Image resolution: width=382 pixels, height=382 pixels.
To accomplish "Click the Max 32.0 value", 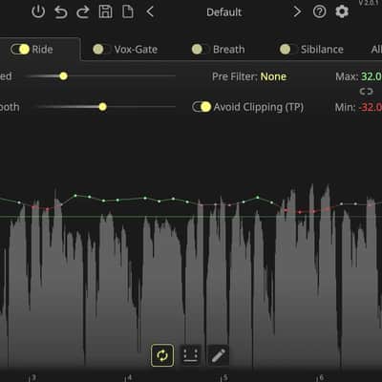I will click(371, 76).
